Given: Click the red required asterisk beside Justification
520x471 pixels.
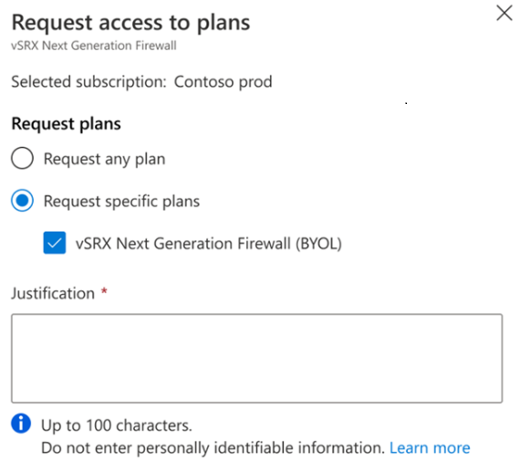Looking at the screenshot, I should pyautogui.click(x=104, y=291).
